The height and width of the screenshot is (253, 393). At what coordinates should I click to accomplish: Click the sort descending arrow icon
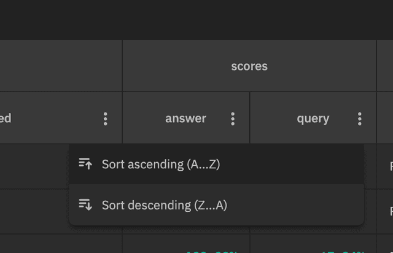85,205
